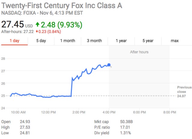Select the 5 year tab
This screenshot has height=139, width=192.
[148, 41]
